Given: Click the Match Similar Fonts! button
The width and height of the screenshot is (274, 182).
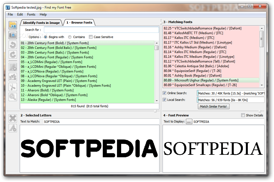Looking at the screenshot, I should pos(213,106).
